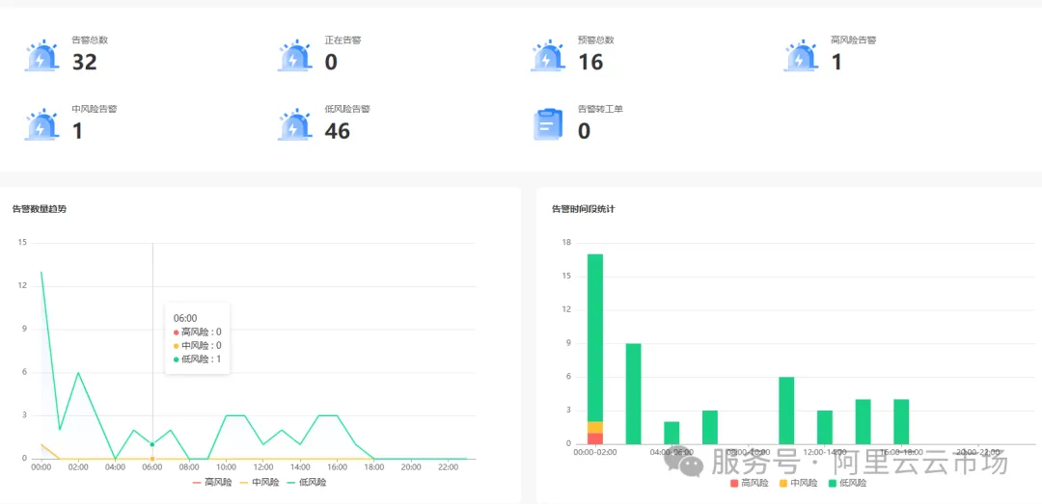Screen dimensions: 1042x504
Task: Click the 告警数量趋势 chart title
Action: (40, 209)
